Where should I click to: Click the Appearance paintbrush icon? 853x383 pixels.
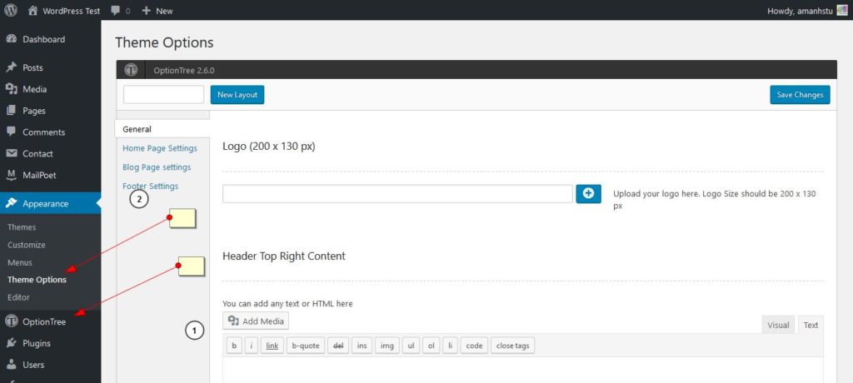point(12,203)
